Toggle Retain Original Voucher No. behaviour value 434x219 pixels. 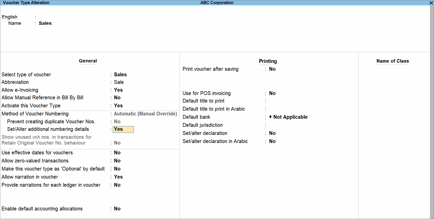117,143
